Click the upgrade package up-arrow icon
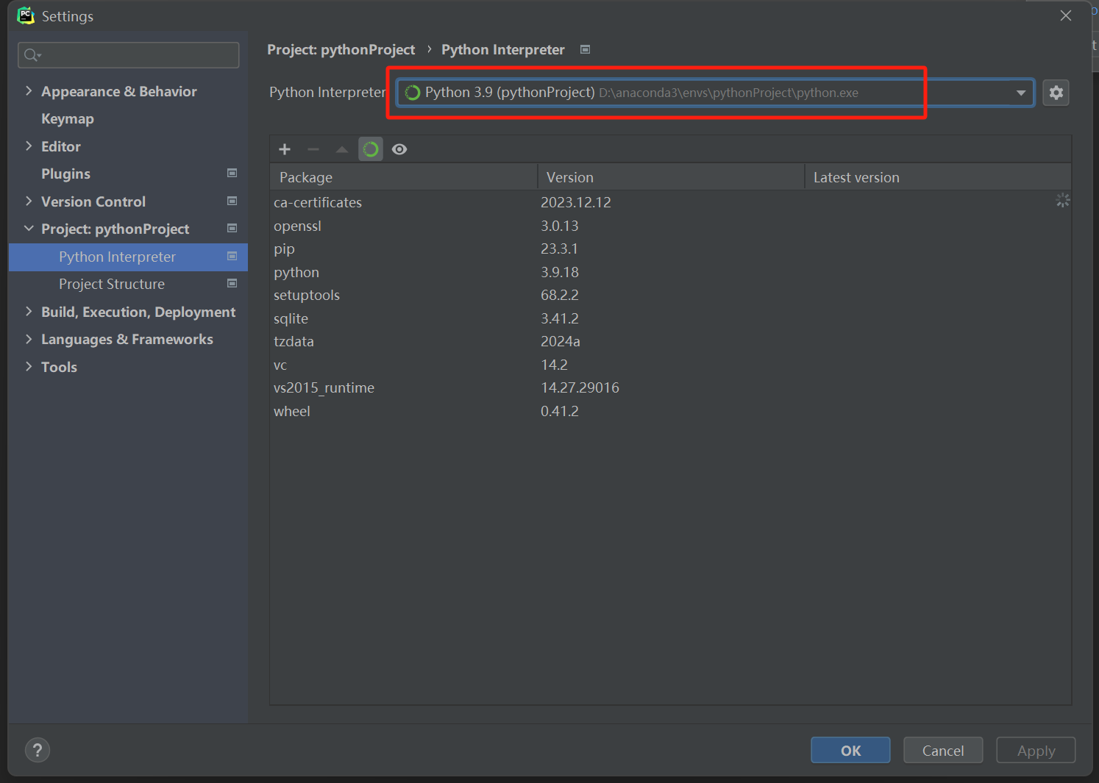1099x783 pixels. point(342,149)
